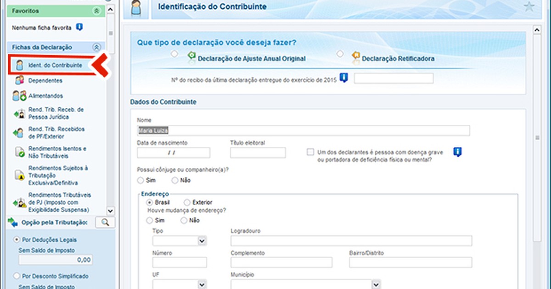Select Sim for possui cônjuge ou companheiro

coord(140,180)
